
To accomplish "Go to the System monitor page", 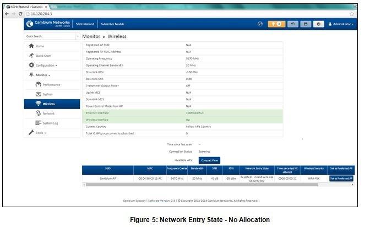I will (x=48, y=94).
